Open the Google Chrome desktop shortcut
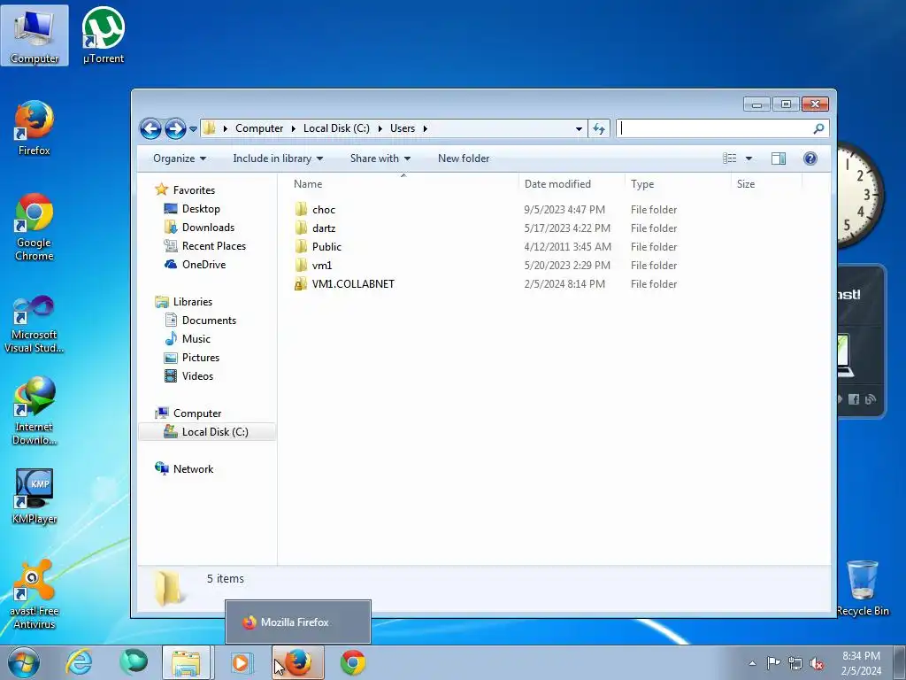 35,227
